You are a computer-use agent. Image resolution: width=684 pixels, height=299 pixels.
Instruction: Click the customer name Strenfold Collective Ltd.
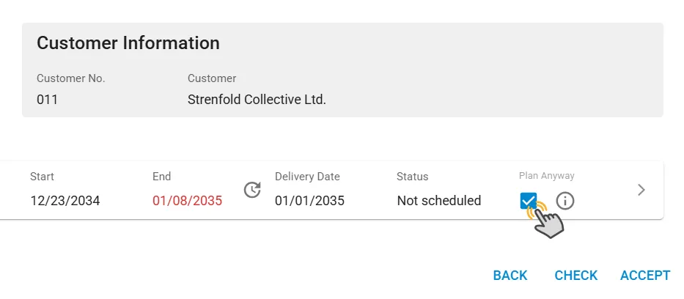(x=257, y=100)
